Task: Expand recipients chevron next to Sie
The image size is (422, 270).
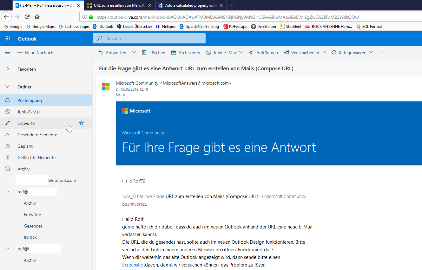Action: 124,95
